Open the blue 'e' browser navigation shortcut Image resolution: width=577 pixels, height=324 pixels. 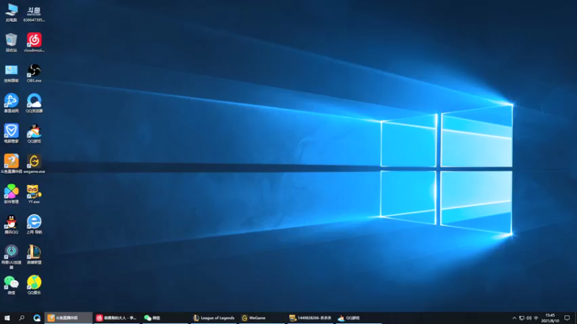point(34,225)
